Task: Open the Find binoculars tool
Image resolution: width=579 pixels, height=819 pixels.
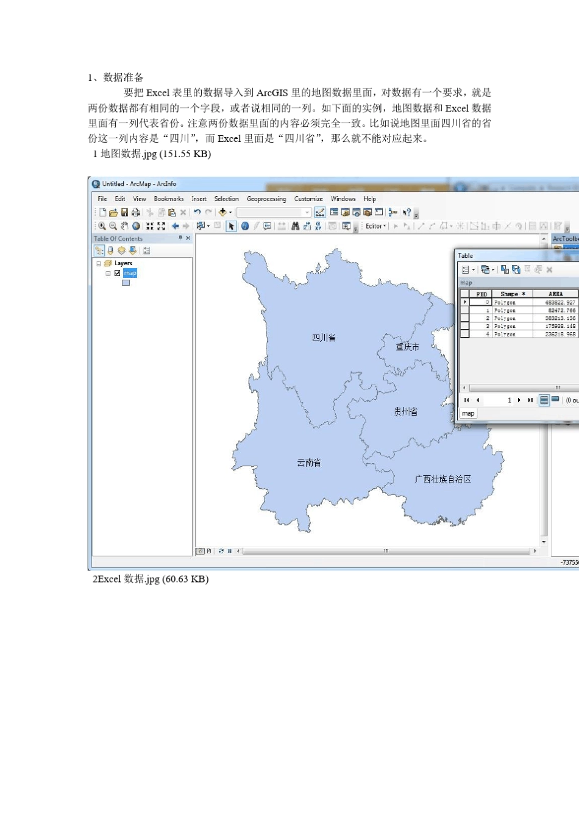Action: [296, 226]
